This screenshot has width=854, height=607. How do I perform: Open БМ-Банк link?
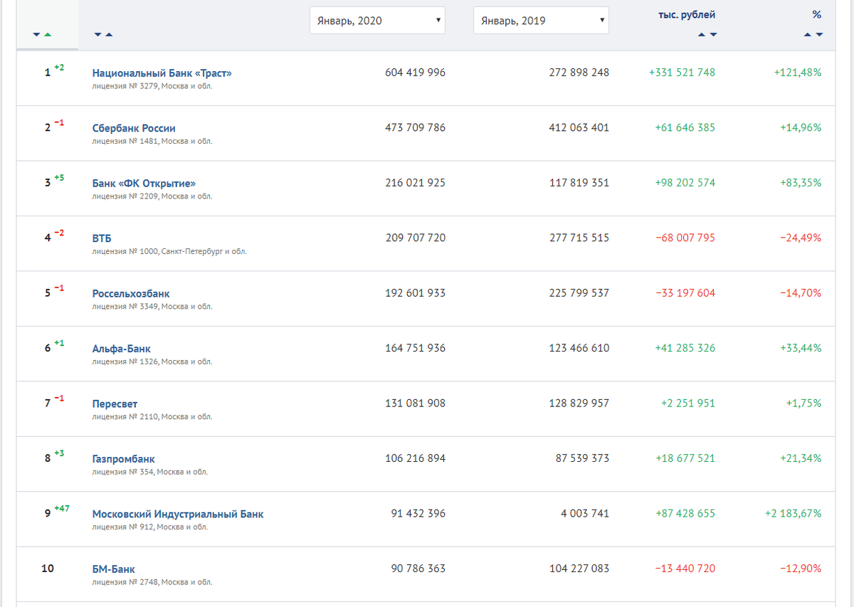click(x=114, y=569)
